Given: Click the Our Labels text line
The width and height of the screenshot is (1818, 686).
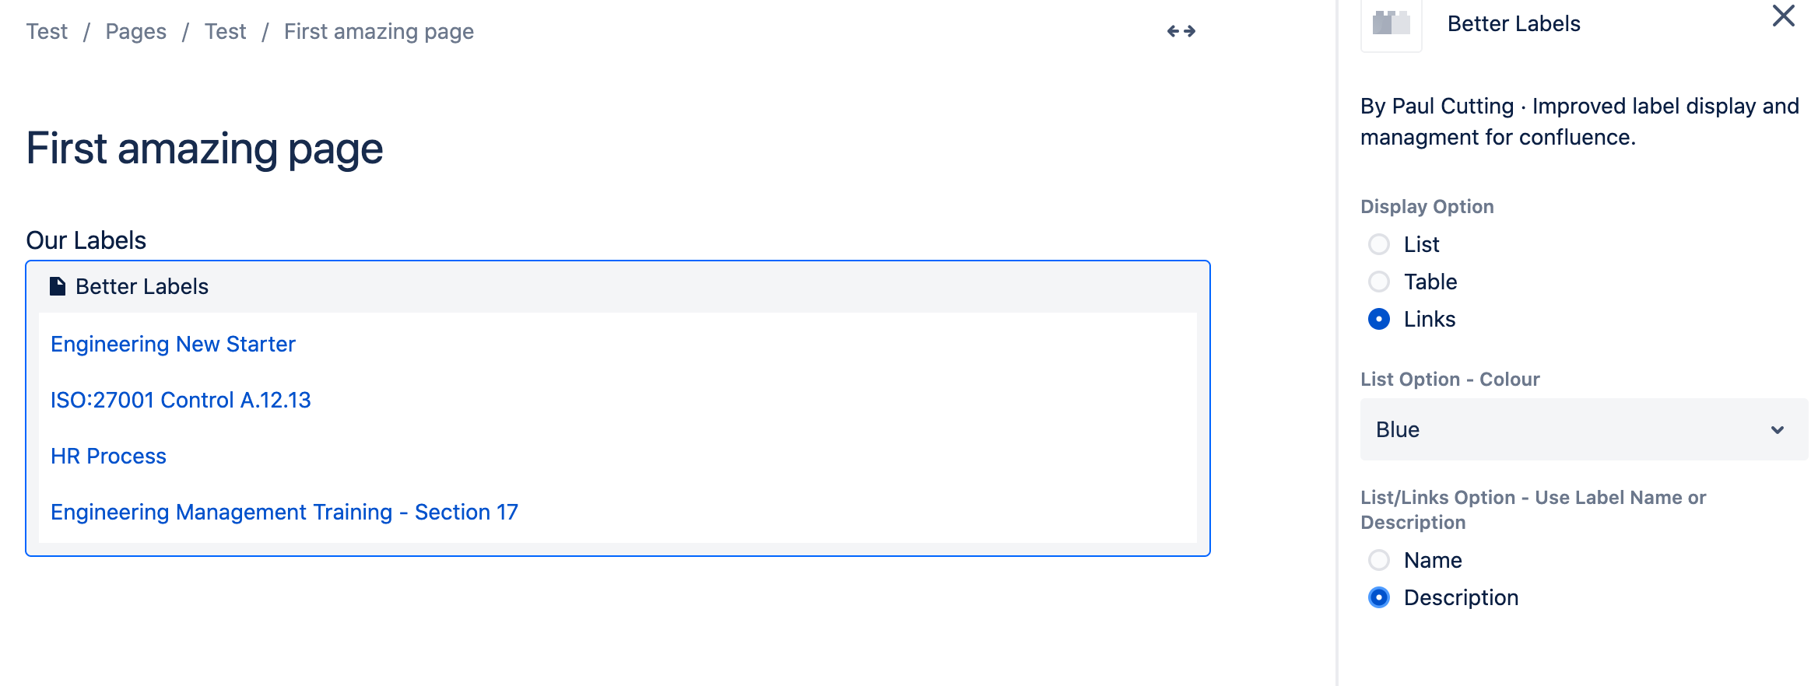Looking at the screenshot, I should [86, 240].
